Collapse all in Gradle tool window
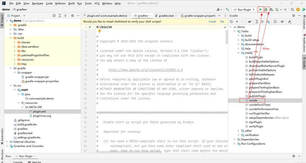Screen dimensions: 306x163 click(262, 22)
